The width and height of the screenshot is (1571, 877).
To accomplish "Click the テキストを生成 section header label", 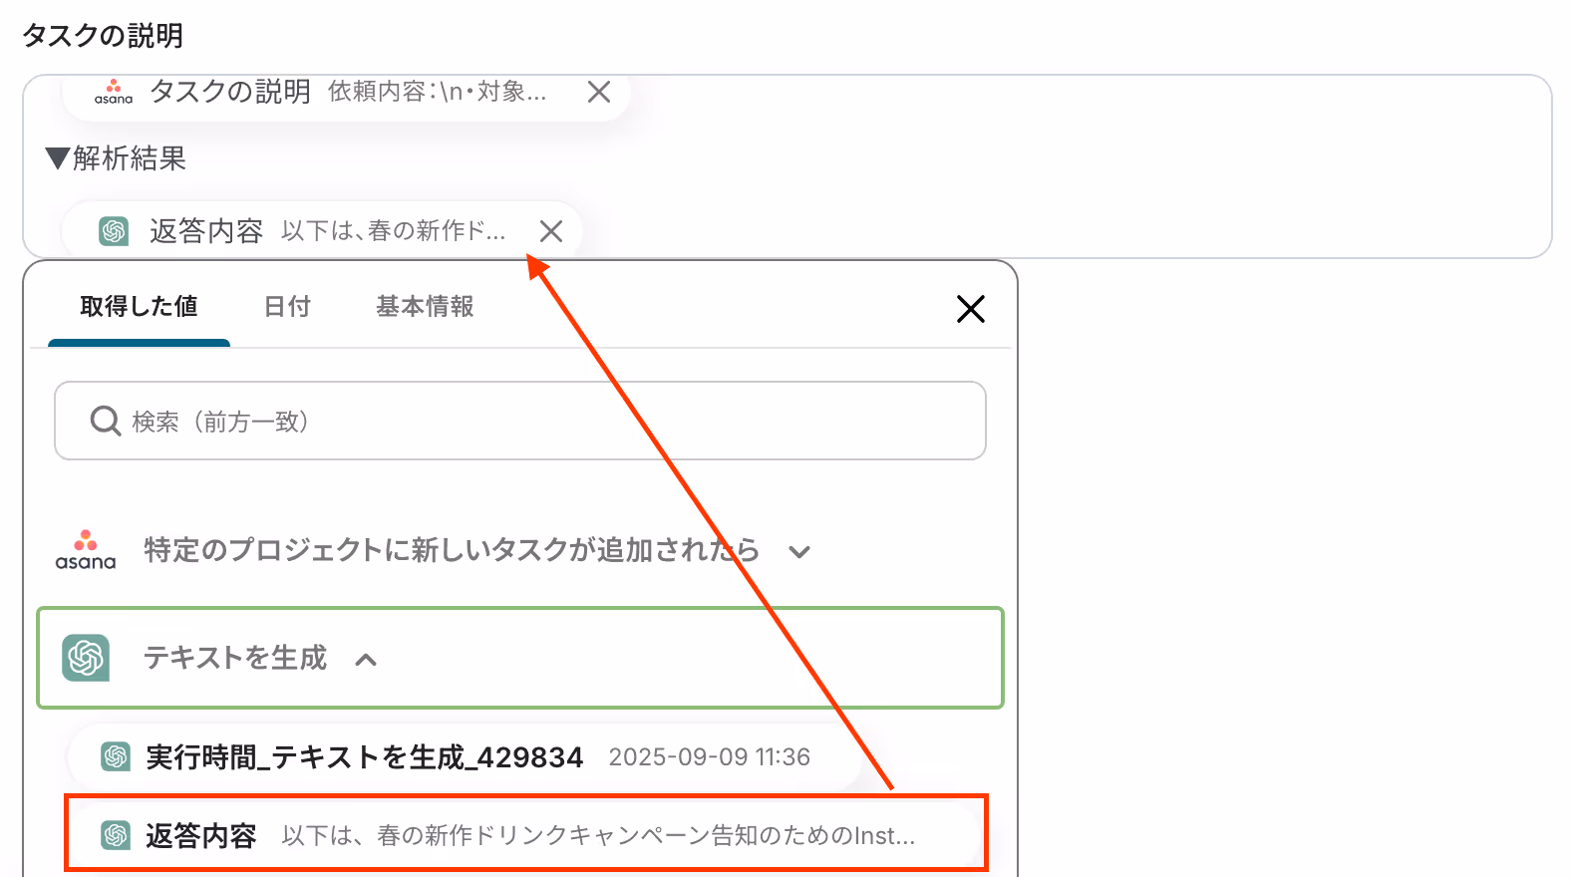I will 235,658.
